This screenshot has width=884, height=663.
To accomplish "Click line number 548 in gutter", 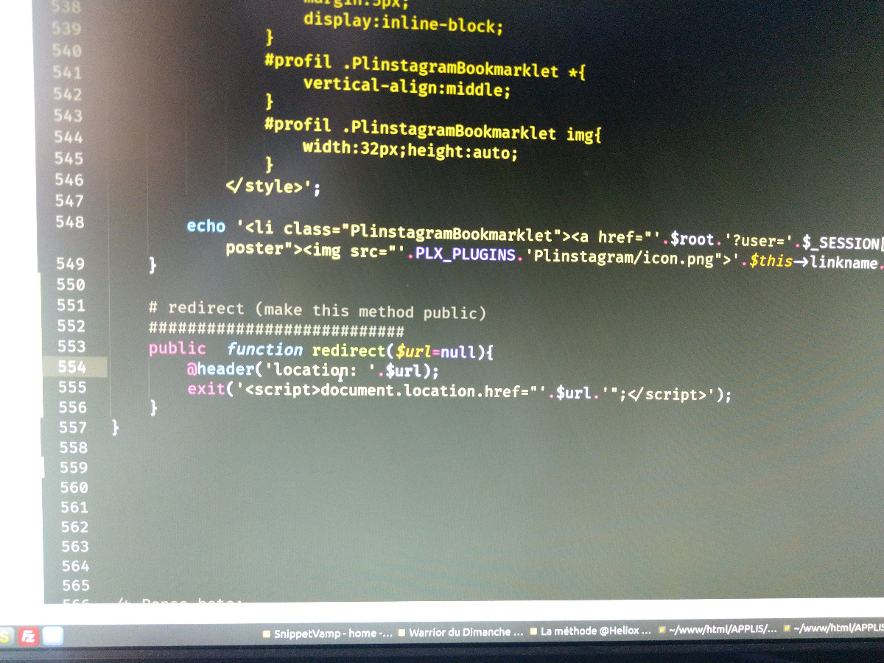I will [x=69, y=222].
